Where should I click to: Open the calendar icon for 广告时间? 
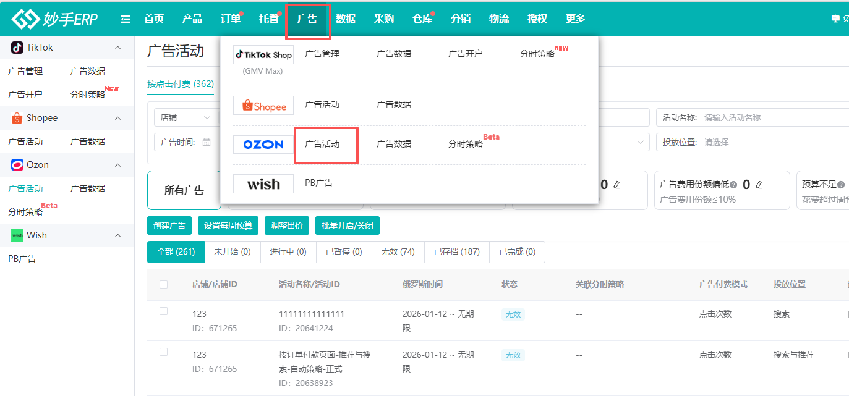click(x=207, y=142)
